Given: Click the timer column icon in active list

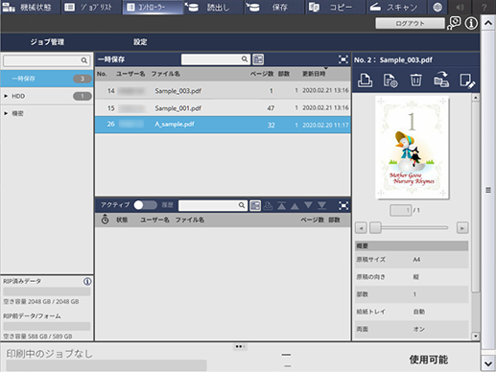Looking at the screenshot, I should [105, 220].
